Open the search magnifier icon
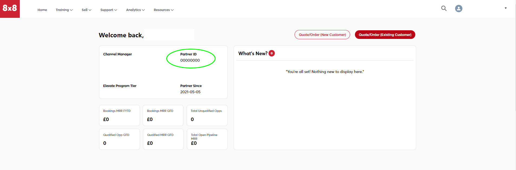Screen dimensions: 516x170 [x=444, y=8]
